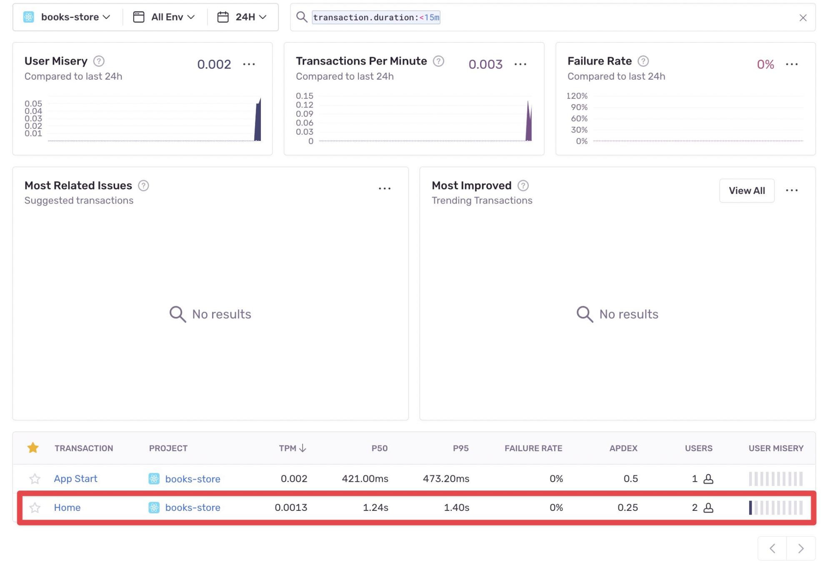The image size is (833, 573).
Task: Click Transactions Per Minute help icon
Action: click(438, 61)
